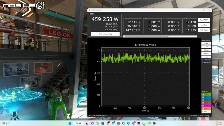Click the 36.910 A current reading
This screenshot has width=224, height=126.
[x=133, y=26]
